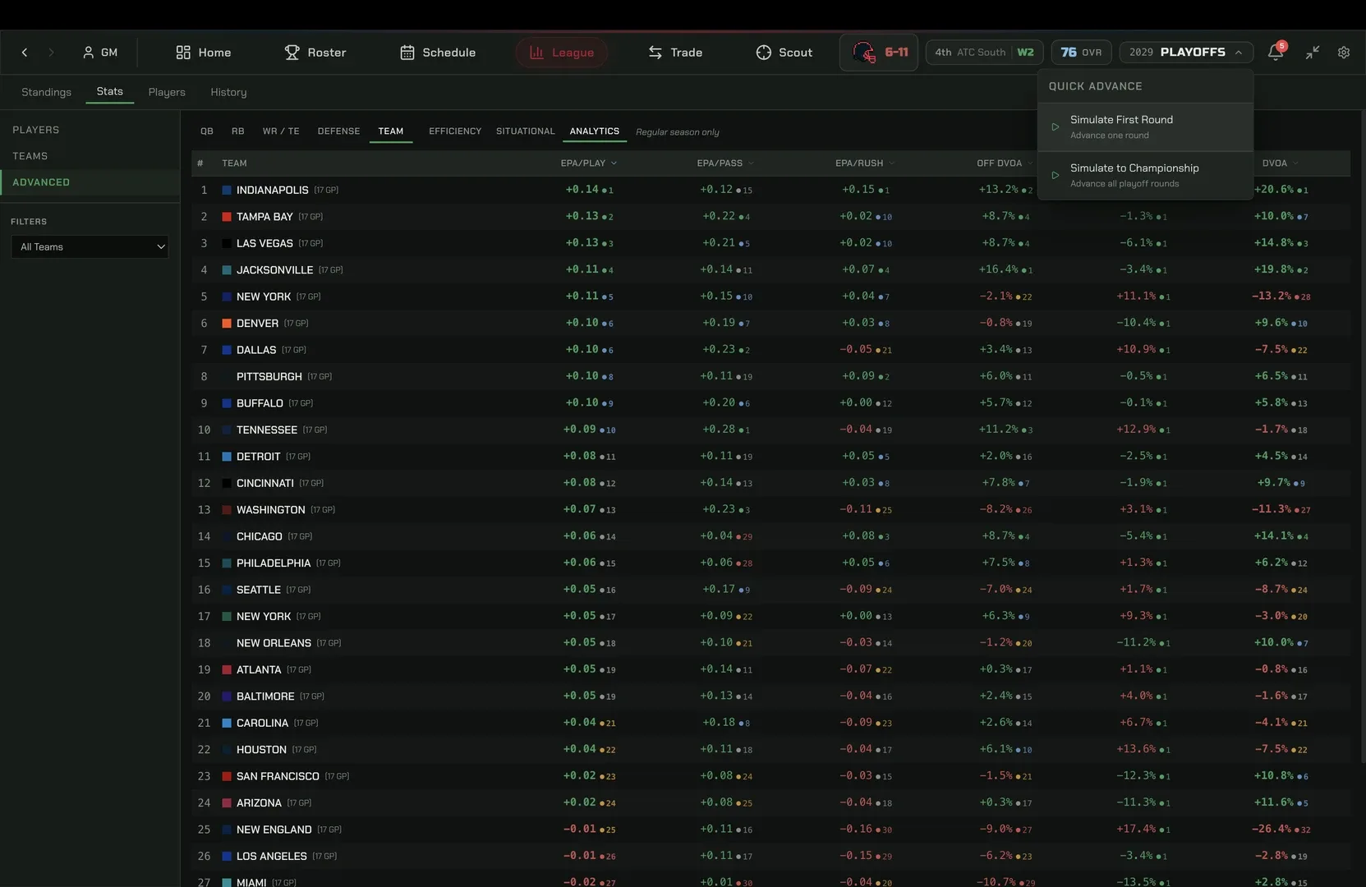
Task: Switch to the Standings tab
Action: pyautogui.click(x=46, y=92)
